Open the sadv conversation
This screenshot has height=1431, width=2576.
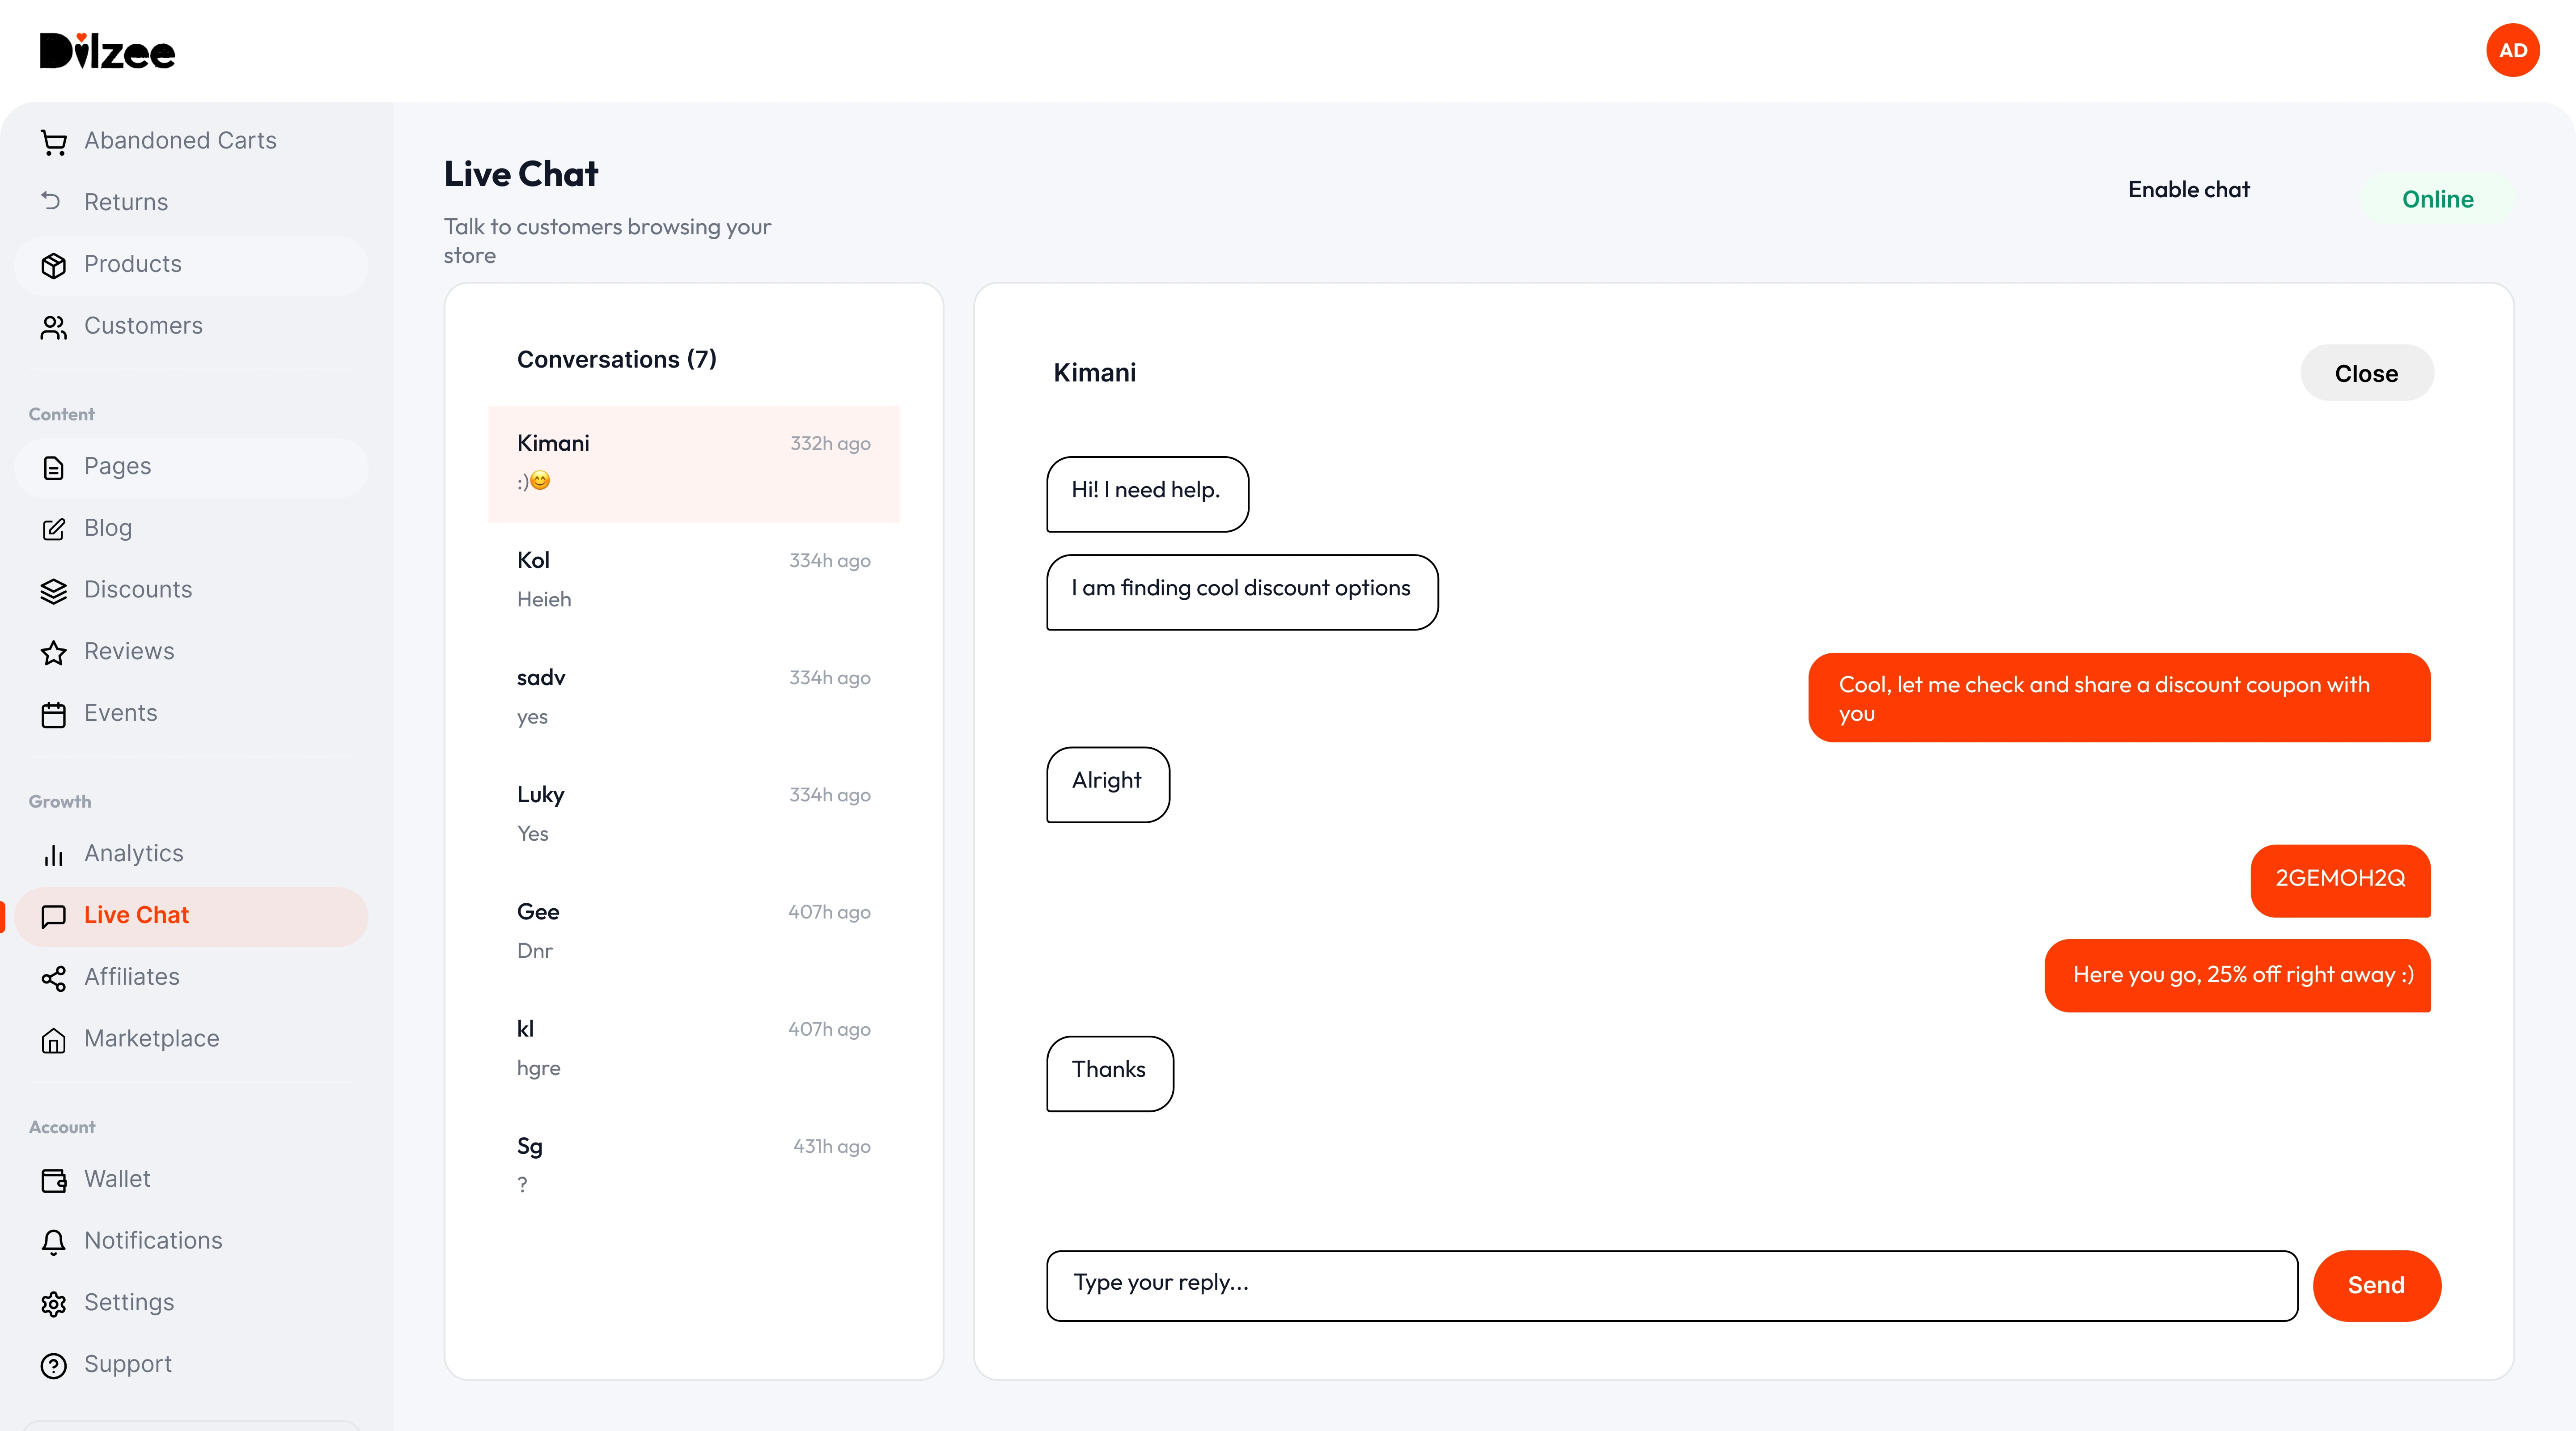pos(693,697)
